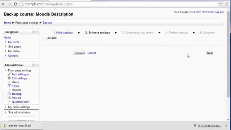Screen dimensions: 231x130
Task: Click the browser Forward arrow
Action: [x=10, y=4]
